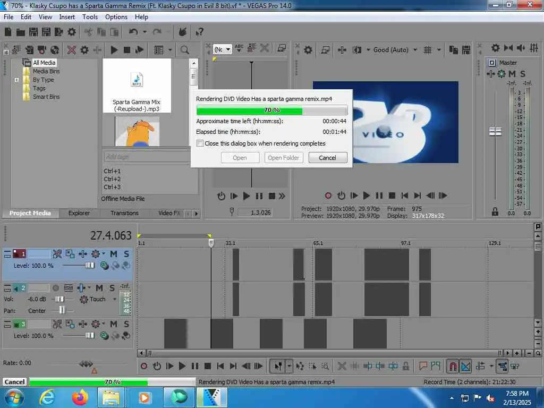The image size is (544, 408).
Task: Click the Vol slider on audio track 2
Action: [59, 299]
